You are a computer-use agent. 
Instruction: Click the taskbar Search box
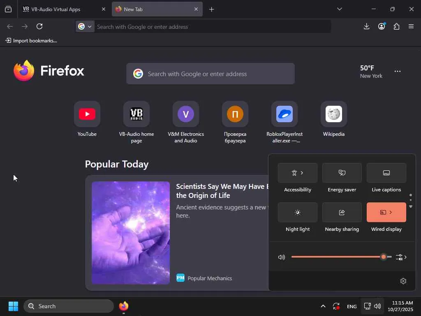[69, 306]
